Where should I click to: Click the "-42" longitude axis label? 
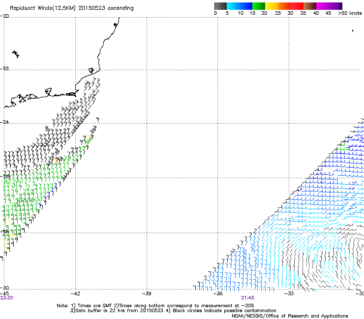[75, 293]
